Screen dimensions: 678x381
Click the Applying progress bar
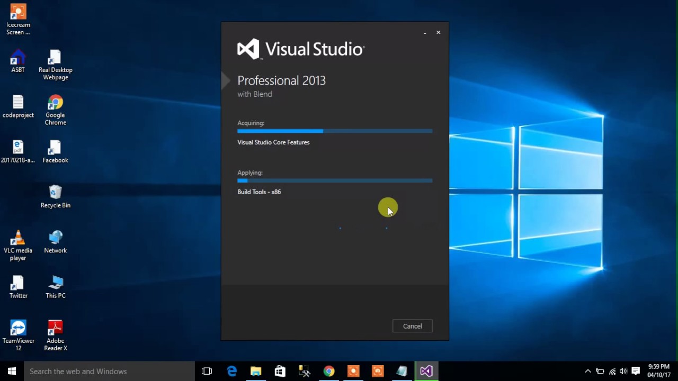(335, 180)
